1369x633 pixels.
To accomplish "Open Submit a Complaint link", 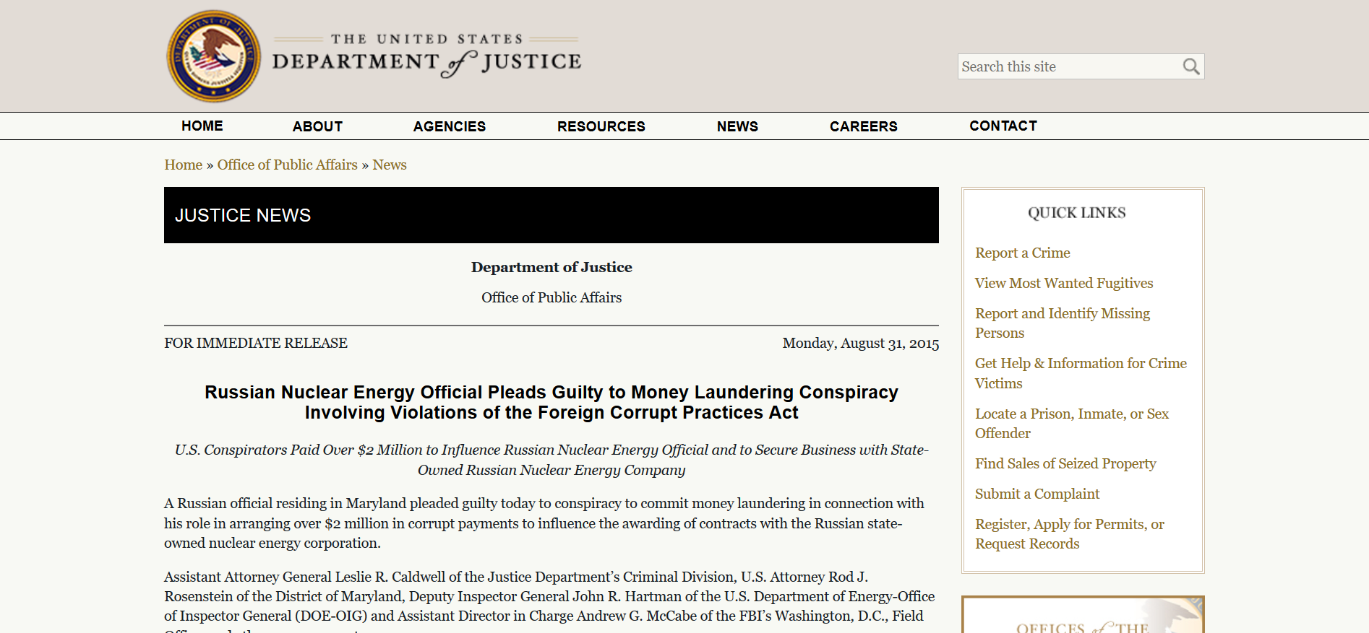I will (1037, 494).
